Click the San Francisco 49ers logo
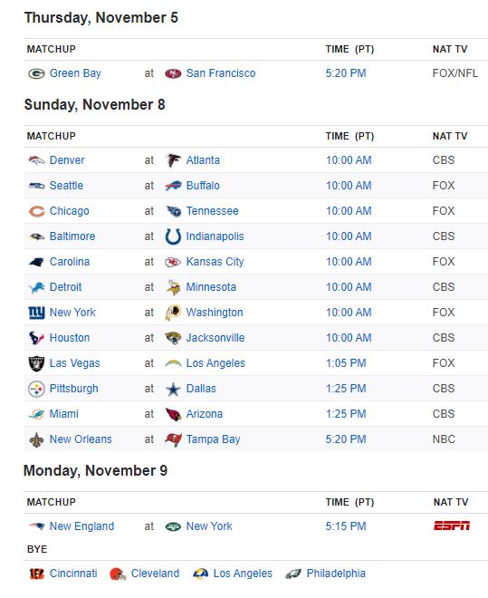Viewport: 488px width, 598px height. point(173,73)
